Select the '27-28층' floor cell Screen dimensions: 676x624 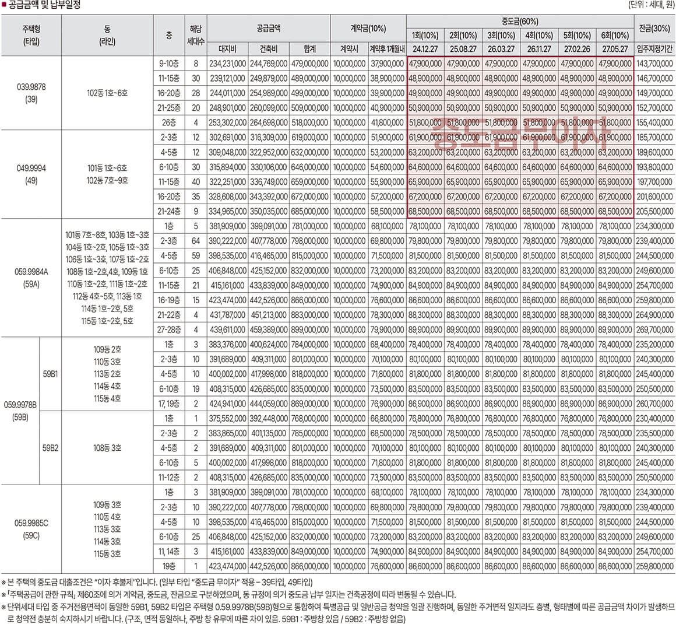(x=169, y=329)
